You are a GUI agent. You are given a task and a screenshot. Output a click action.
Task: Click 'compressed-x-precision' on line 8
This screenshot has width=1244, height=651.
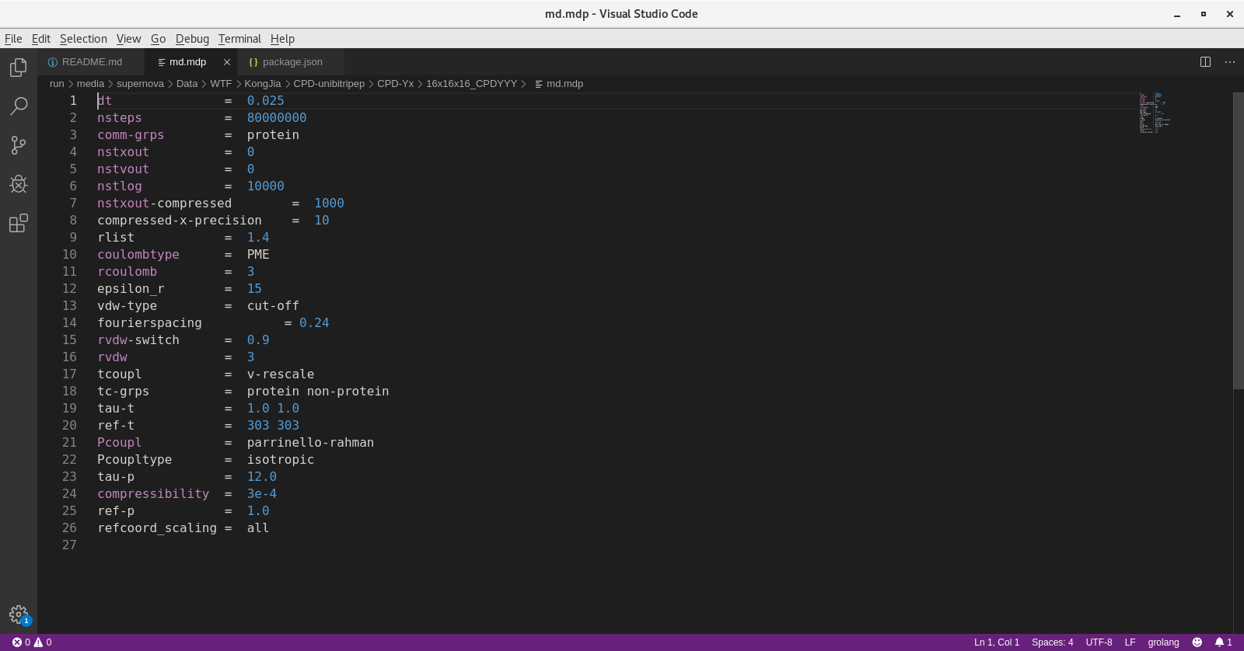pos(180,221)
